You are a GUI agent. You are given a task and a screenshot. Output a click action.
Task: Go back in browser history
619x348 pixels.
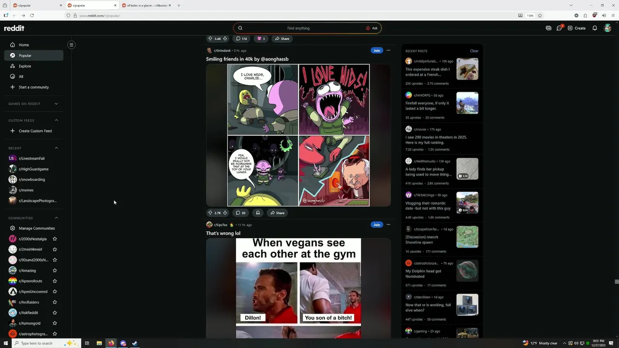point(14,15)
